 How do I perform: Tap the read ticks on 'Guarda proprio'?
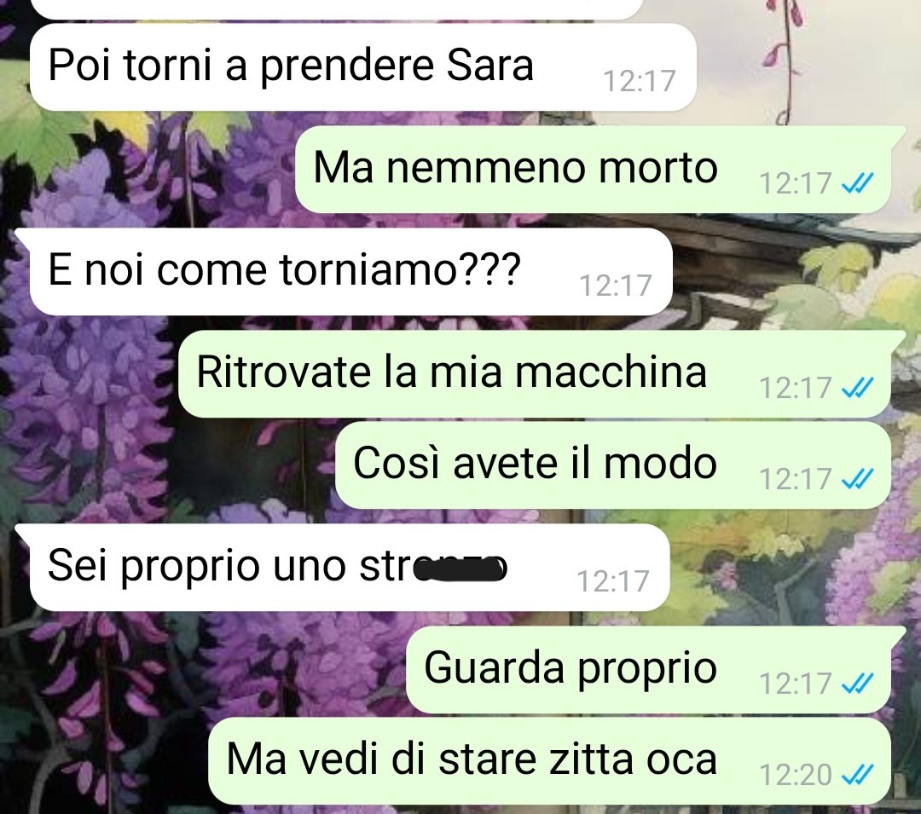tap(857, 684)
